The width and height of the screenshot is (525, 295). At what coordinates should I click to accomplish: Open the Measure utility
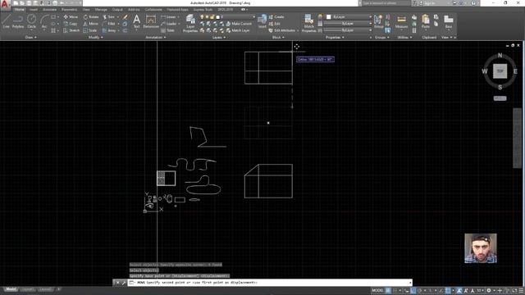[x=401, y=21]
